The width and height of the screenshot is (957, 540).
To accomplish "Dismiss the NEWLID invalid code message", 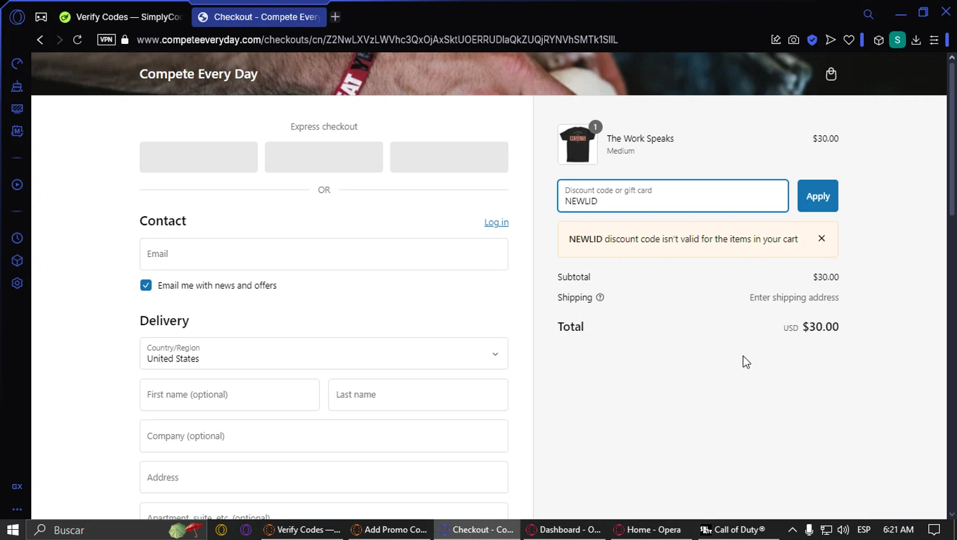I will click(x=822, y=238).
